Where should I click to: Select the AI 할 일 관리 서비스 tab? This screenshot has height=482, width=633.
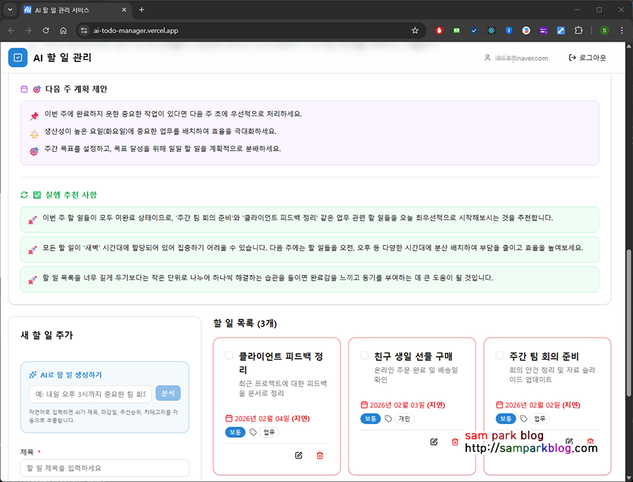tap(75, 10)
